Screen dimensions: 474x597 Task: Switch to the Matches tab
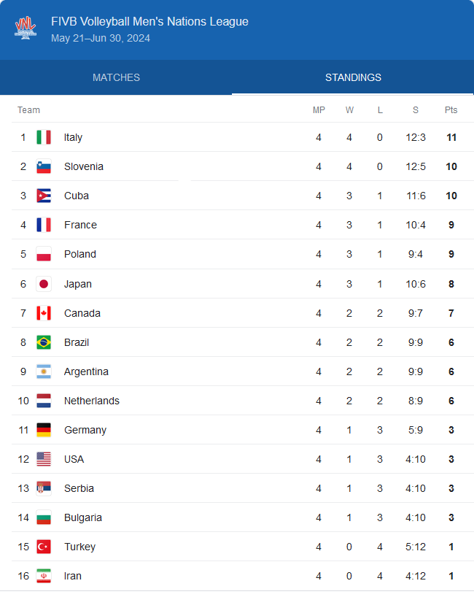[x=116, y=77]
